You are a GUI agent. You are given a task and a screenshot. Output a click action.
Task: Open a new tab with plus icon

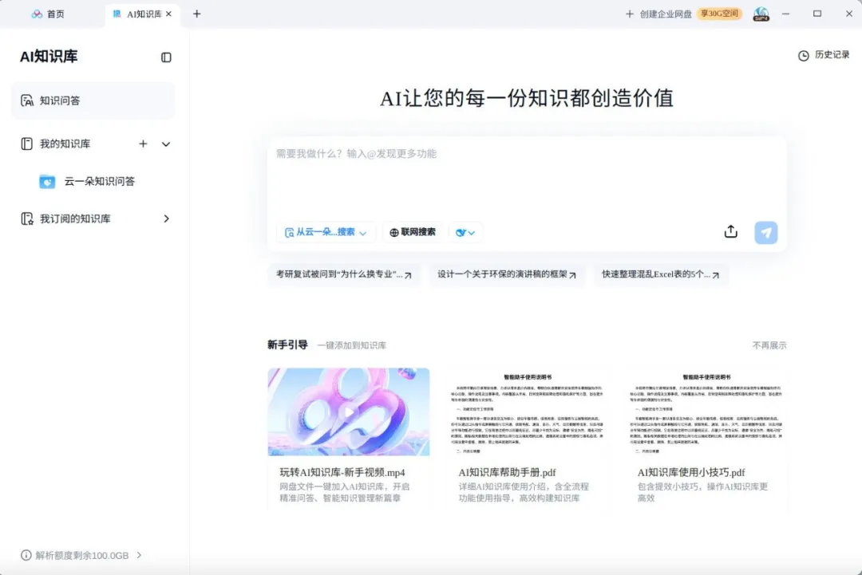(197, 14)
